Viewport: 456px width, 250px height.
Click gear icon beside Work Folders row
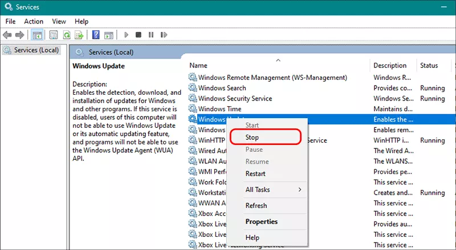tap(193, 182)
